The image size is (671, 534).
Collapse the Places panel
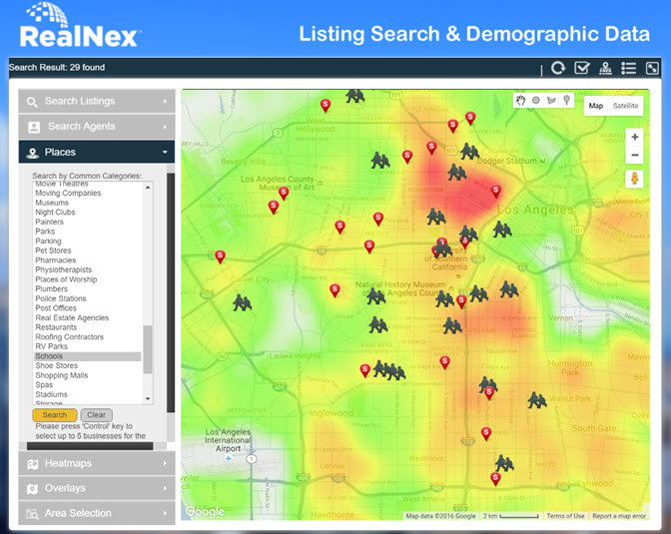(97, 153)
